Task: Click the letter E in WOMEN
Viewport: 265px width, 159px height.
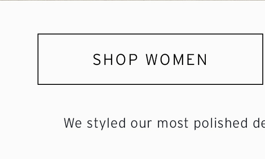Action: (191, 60)
